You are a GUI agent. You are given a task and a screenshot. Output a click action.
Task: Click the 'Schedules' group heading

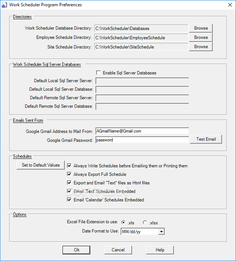22,156
